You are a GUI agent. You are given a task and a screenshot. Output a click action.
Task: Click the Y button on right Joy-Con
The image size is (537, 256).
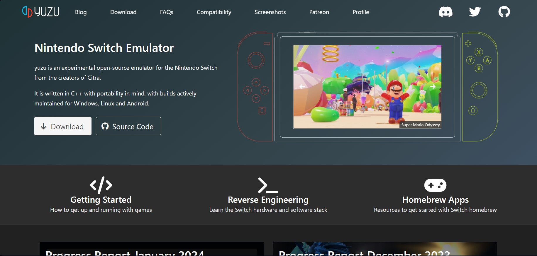[x=470, y=60]
